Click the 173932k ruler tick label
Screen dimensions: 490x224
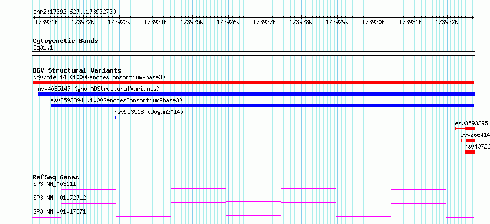click(447, 23)
